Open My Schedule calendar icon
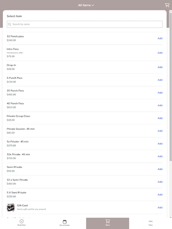Viewport: 172px width, 229px height. coord(64,222)
